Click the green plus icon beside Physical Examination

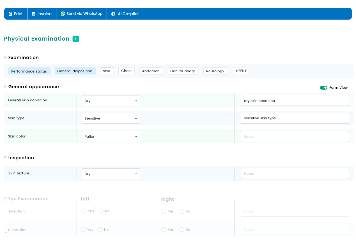point(76,39)
